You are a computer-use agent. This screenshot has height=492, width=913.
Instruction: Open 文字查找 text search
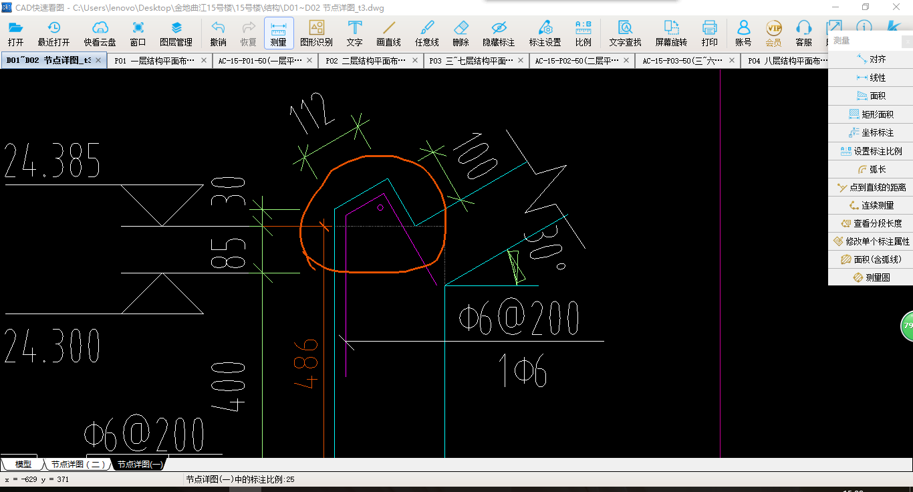625,33
